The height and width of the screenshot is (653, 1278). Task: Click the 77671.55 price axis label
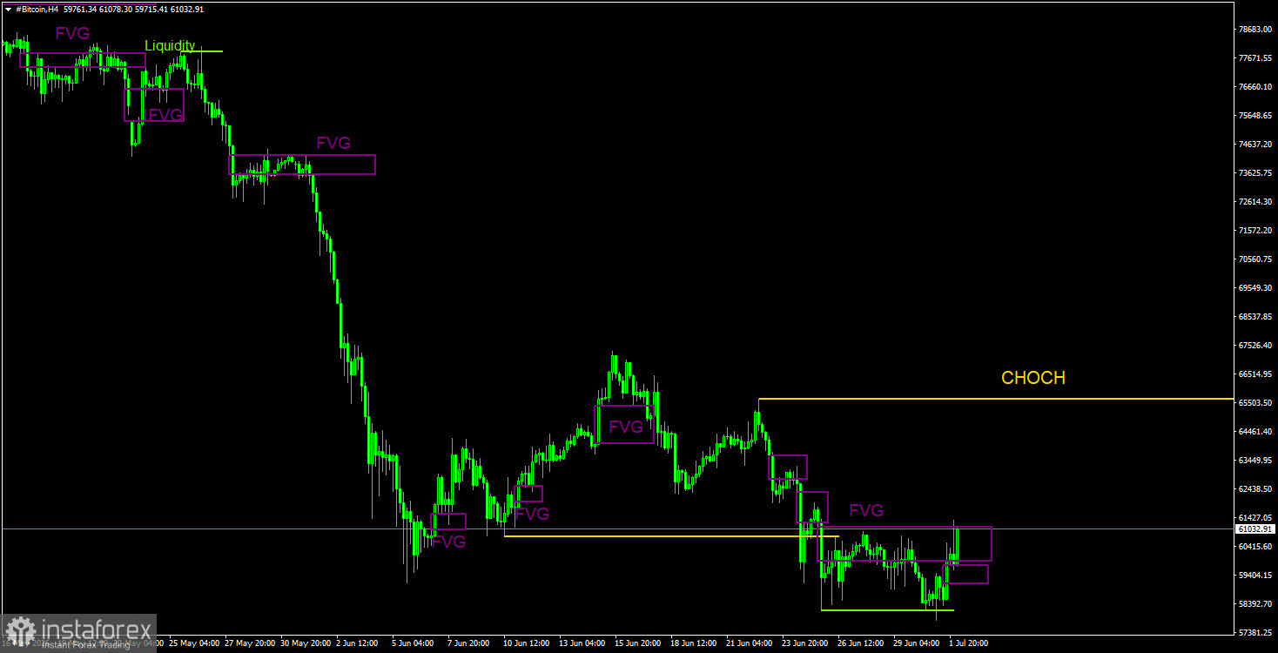(1255, 57)
